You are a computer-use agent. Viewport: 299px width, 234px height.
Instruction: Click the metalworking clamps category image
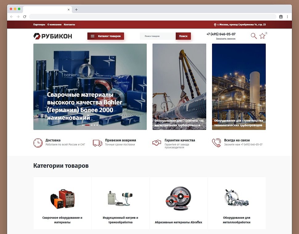[x=236, y=198]
